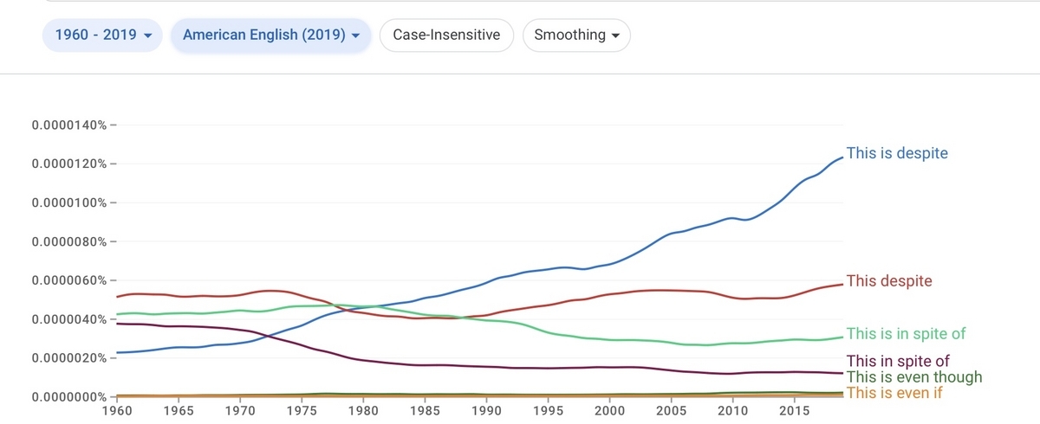
Task: Select the 'This is even though' label
Action: click(914, 377)
